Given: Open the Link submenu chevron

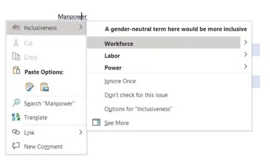Looking at the screenshot, I should click(81, 132).
